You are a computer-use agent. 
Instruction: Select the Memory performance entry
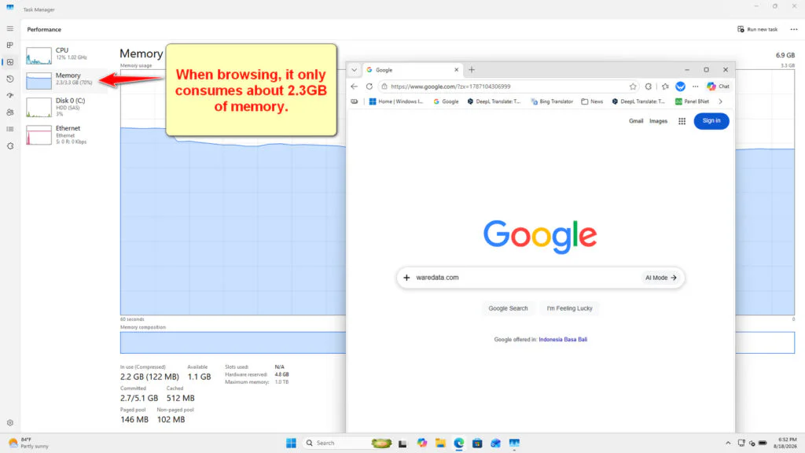tap(64, 79)
